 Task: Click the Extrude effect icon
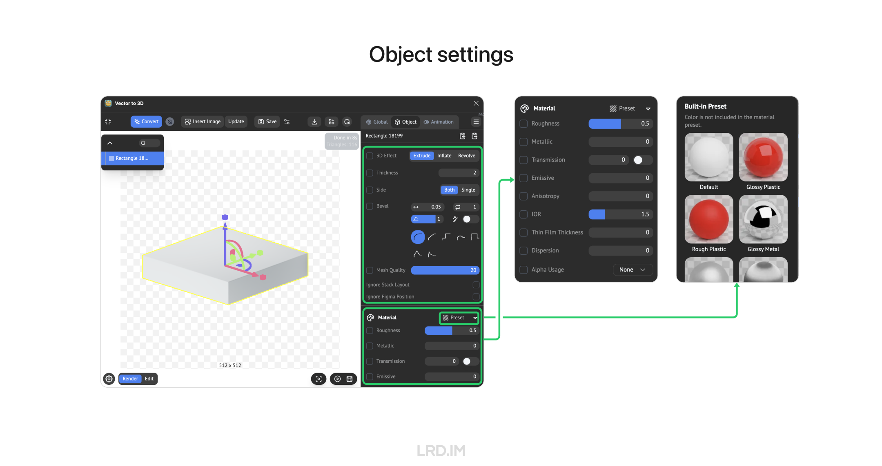[421, 155]
